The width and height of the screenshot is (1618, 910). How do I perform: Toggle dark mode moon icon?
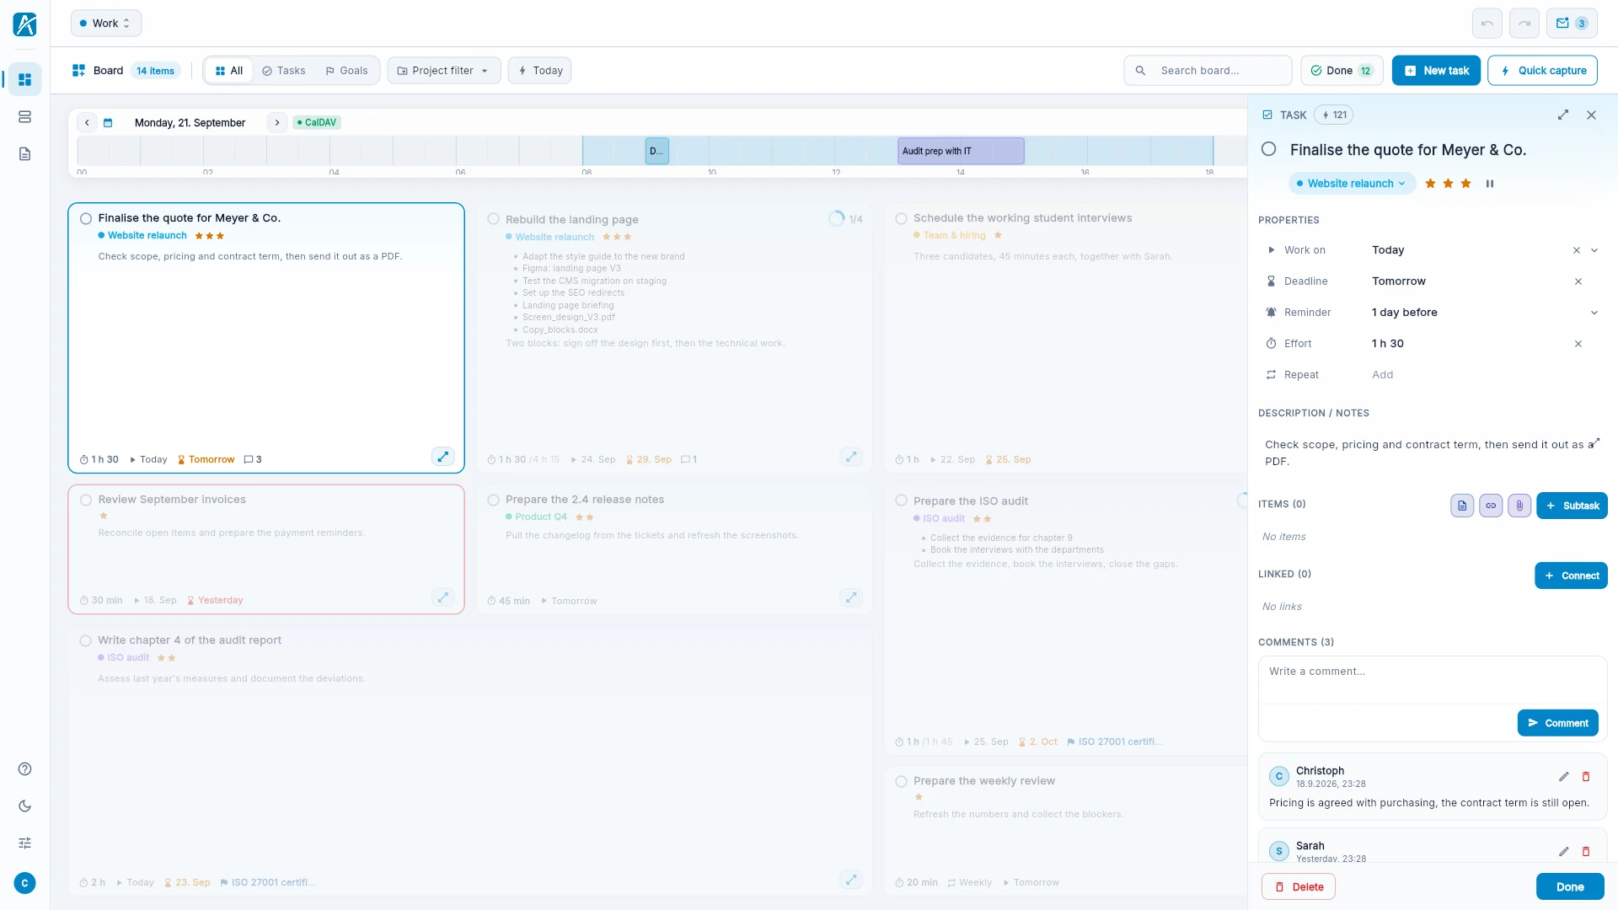[24, 806]
